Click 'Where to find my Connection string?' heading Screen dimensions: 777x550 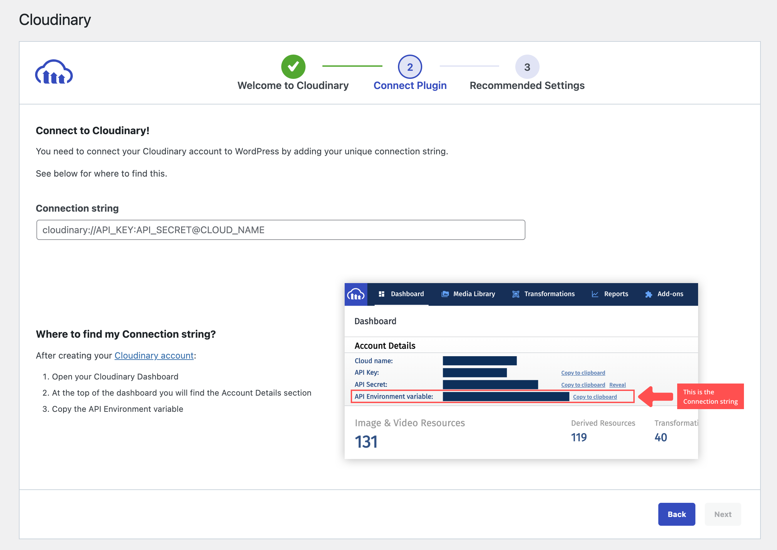coord(126,334)
